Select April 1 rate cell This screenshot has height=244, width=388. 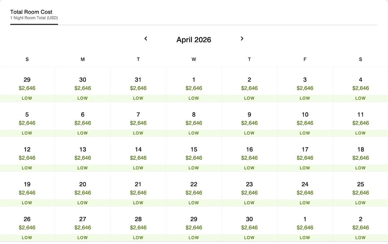tap(194, 85)
